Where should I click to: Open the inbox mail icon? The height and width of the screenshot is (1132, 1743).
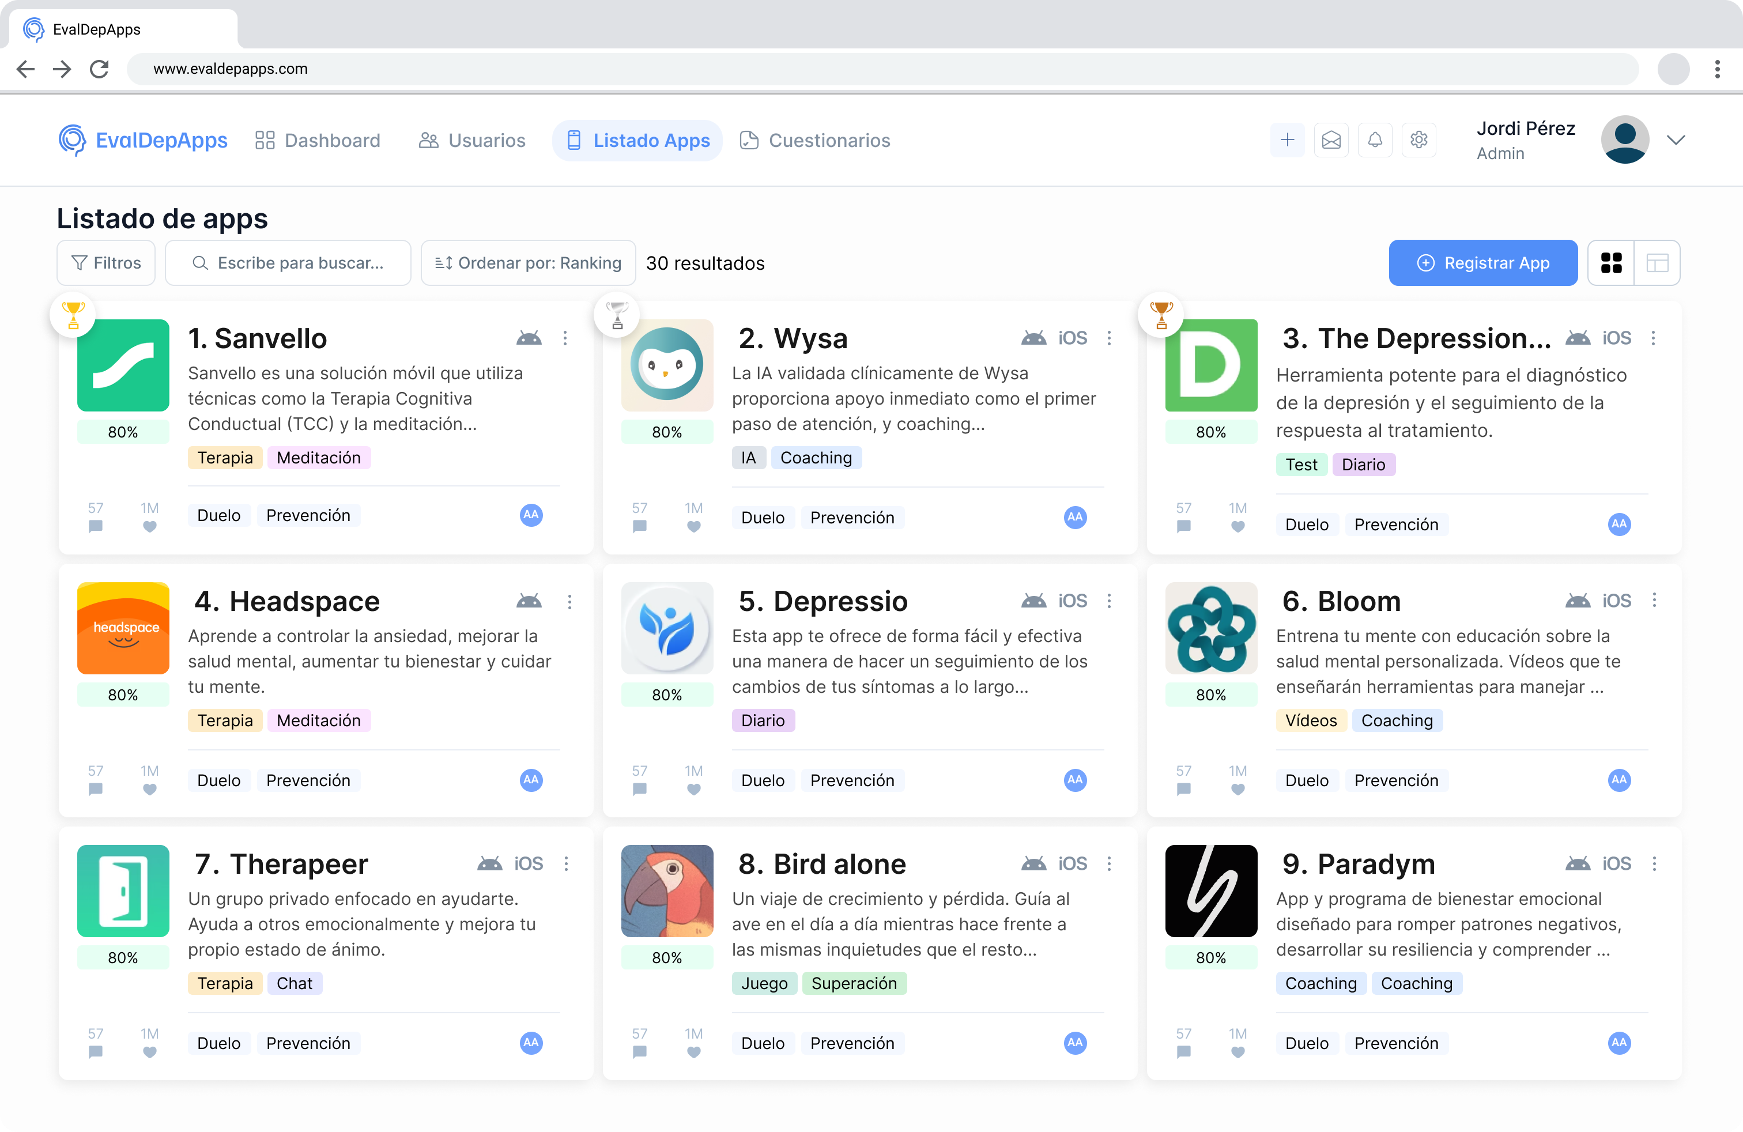coord(1331,140)
